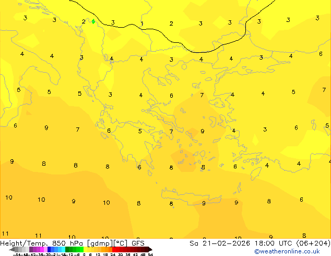Click the "850 hPa" level label

pos(67,243)
